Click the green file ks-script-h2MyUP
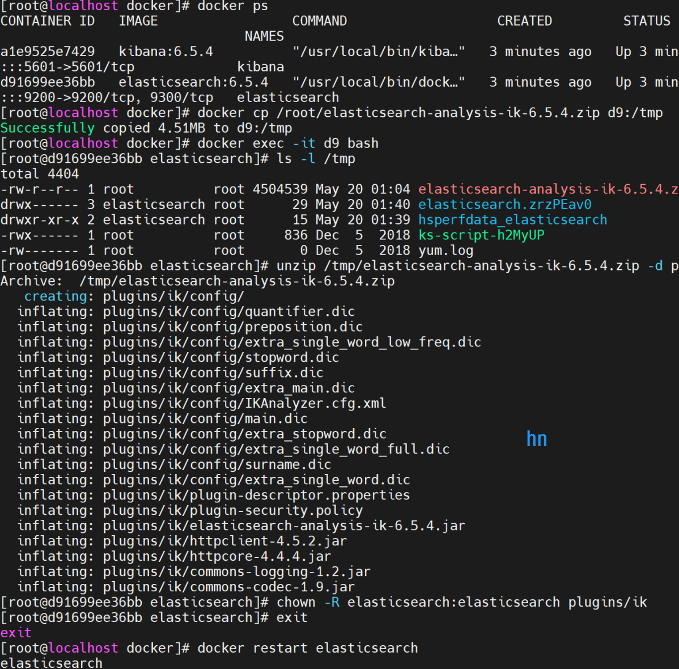 pyautogui.click(x=481, y=235)
